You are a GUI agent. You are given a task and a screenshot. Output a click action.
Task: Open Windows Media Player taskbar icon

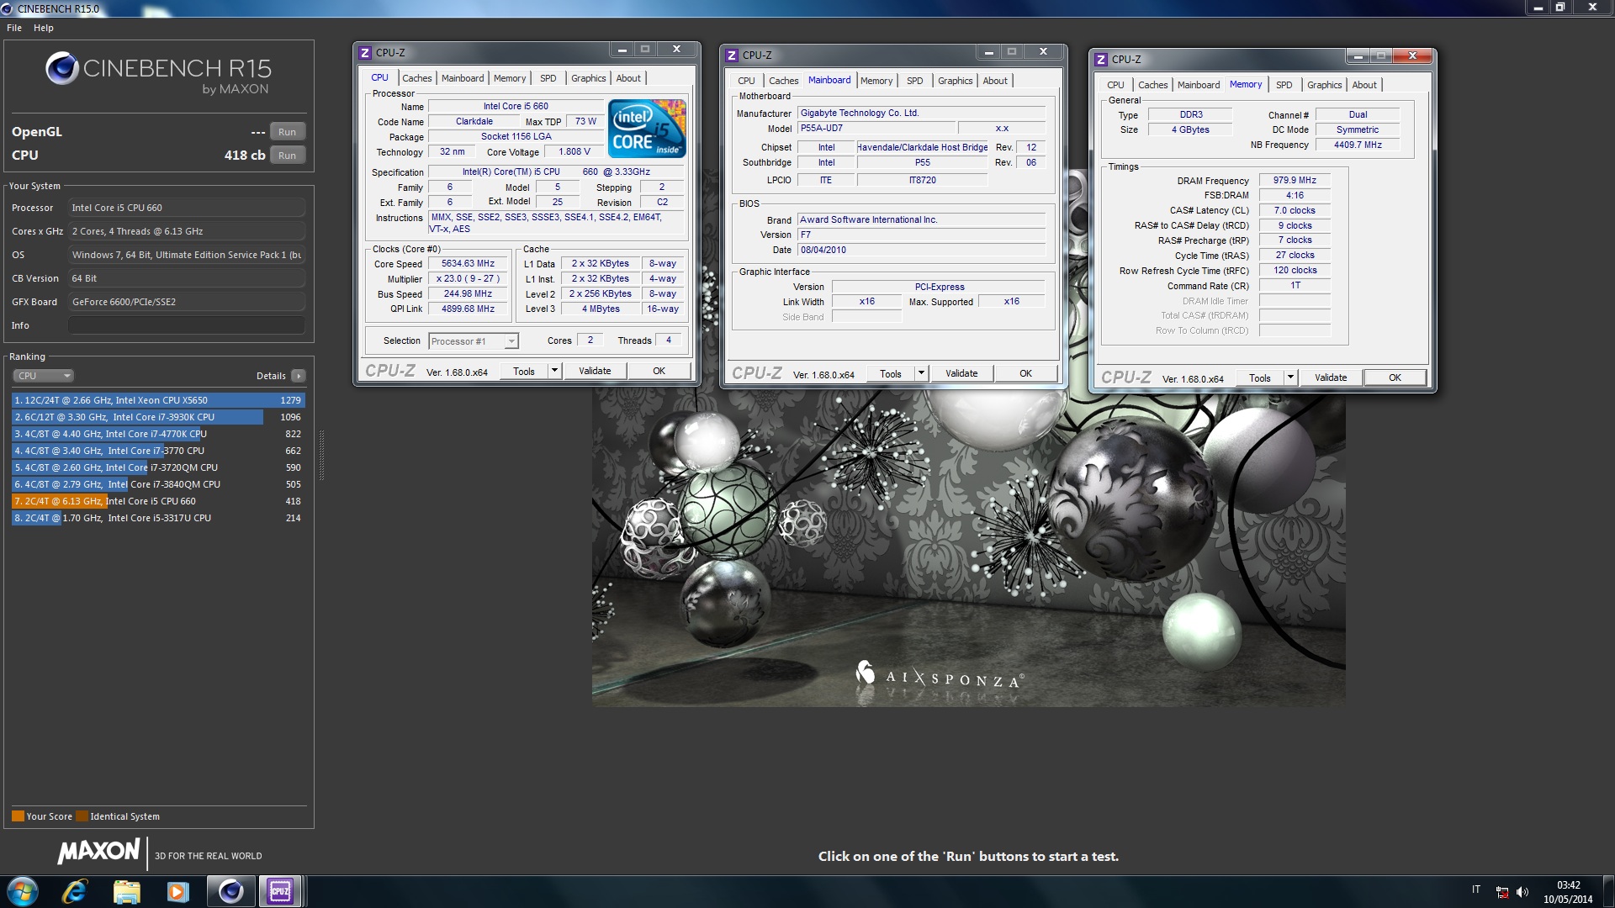(x=177, y=891)
